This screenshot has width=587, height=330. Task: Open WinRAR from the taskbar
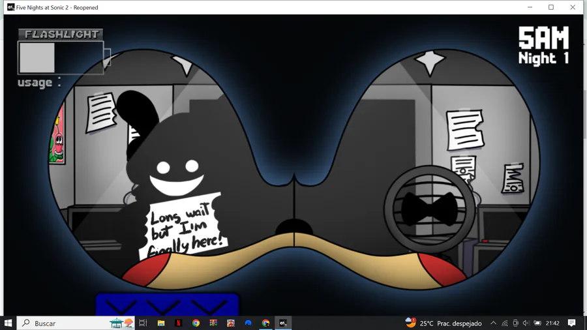pyautogui.click(x=213, y=323)
